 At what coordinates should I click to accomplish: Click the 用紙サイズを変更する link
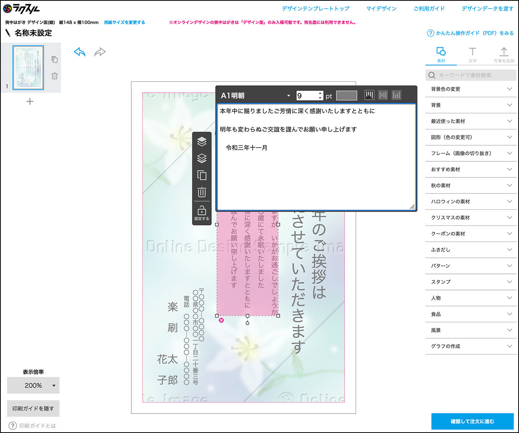pos(124,23)
